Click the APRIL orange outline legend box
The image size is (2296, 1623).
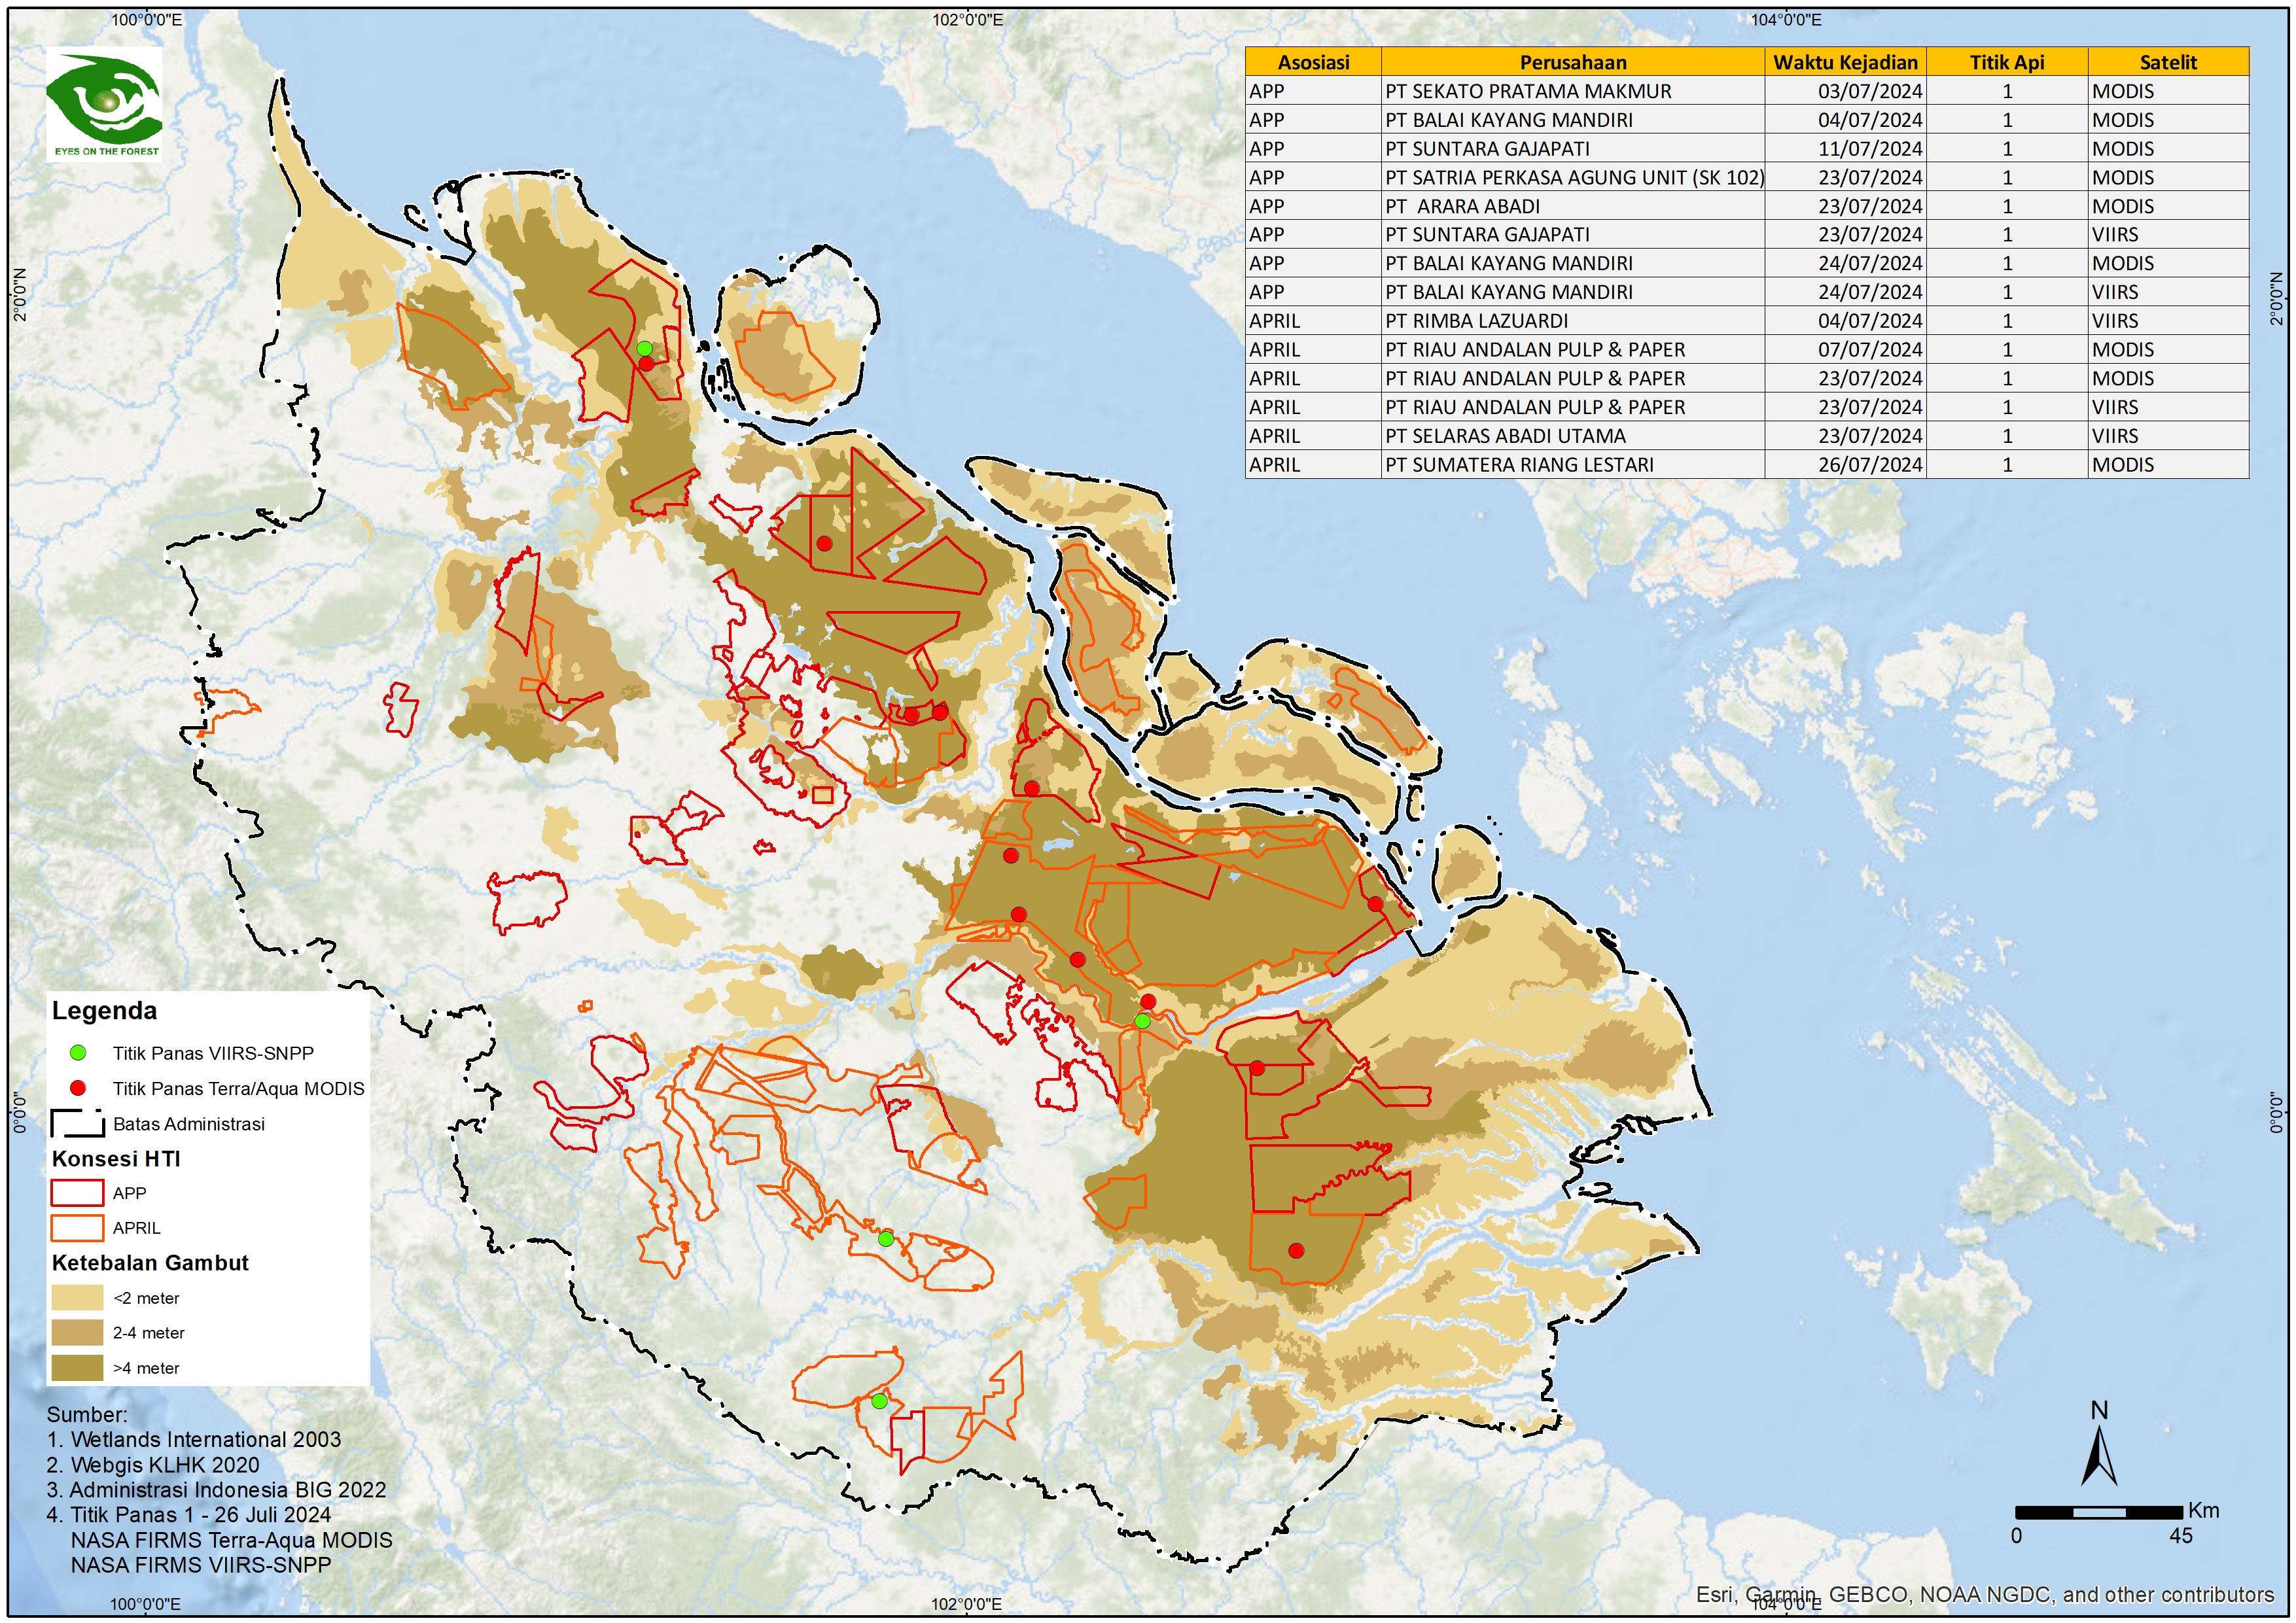pos(77,1228)
